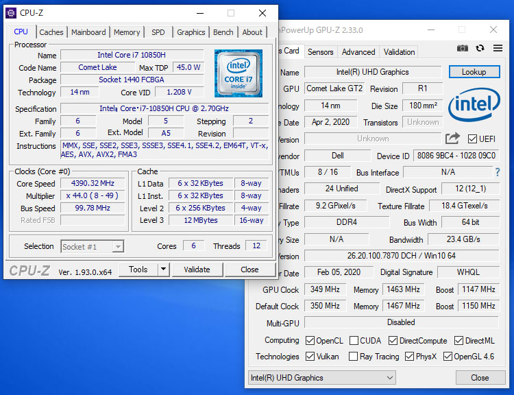Click the Bus Speed value 99.78 MHz
The width and height of the screenshot is (514, 395).
point(93,208)
